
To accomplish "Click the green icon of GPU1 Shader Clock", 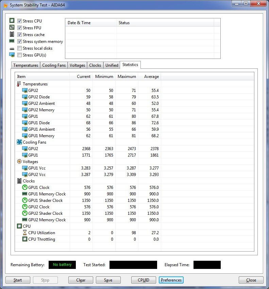I will (x=25, y=200).
